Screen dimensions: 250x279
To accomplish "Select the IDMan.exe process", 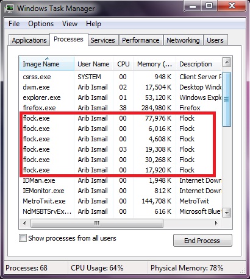I will (120, 180).
